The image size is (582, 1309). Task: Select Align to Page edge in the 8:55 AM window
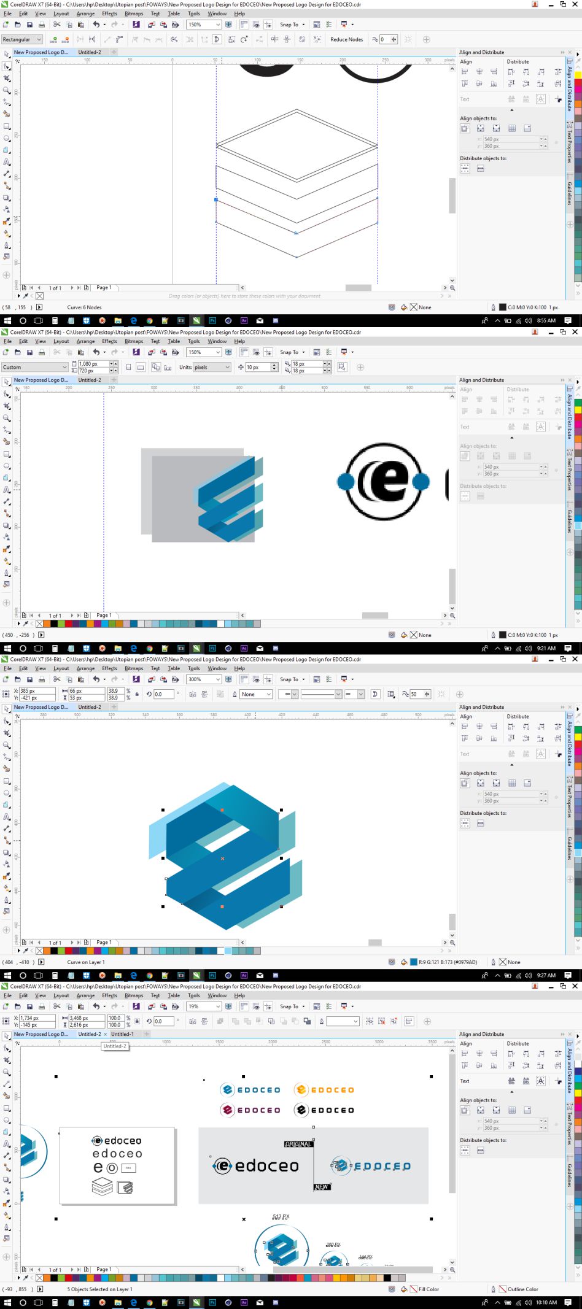(x=481, y=128)
